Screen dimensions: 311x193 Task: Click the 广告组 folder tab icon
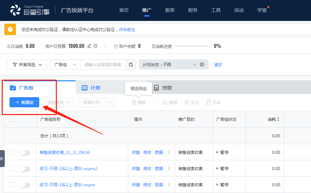13,88
